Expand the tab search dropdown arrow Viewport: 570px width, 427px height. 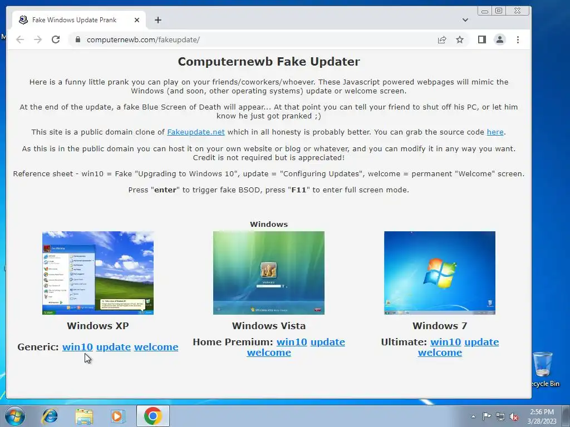click(x=465, y=20)
